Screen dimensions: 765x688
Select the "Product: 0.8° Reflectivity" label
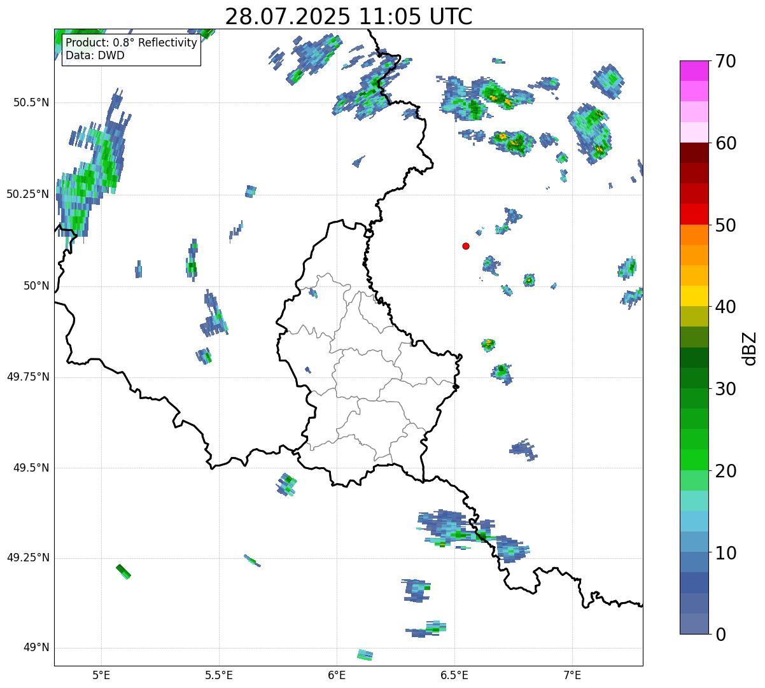coord(132,43)
